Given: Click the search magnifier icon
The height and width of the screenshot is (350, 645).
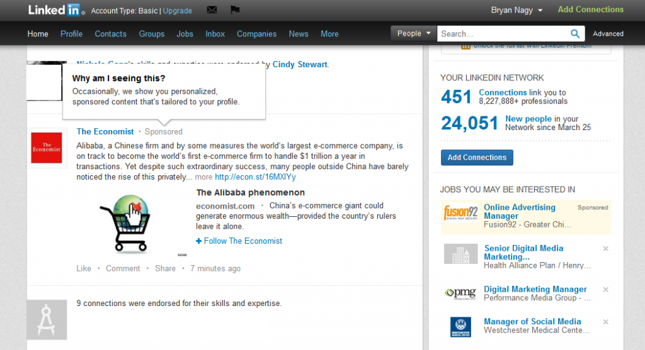Looking at the screenshot, I should [575, 34].
